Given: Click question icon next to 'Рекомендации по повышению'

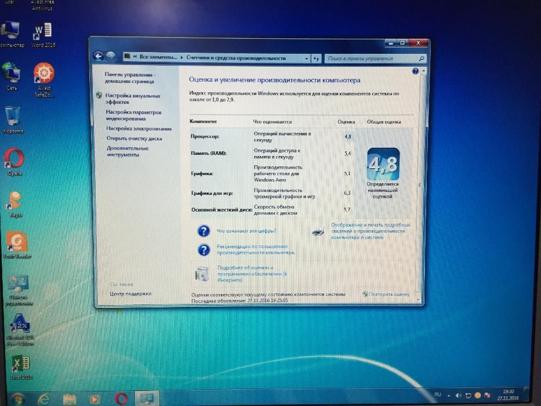Looking at the screenshot, I should coord(204,249).
